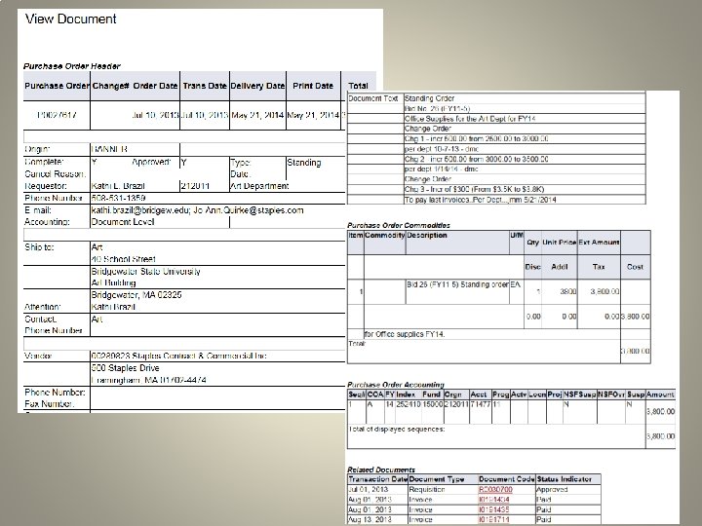
Task: Click the 'Ext Amount' column header
Action: coord(599,243)
